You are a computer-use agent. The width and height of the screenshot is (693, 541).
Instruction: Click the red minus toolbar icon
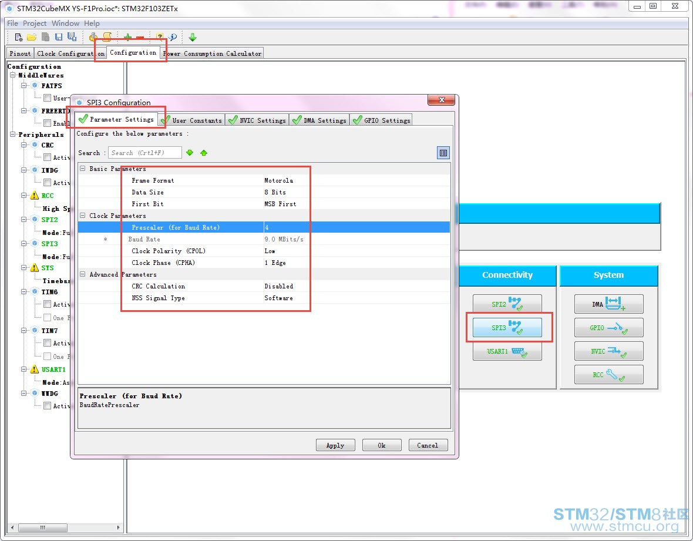pyautogui.click(x=140, y=38)
